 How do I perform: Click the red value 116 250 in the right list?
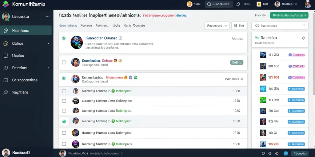click(273, 144)
